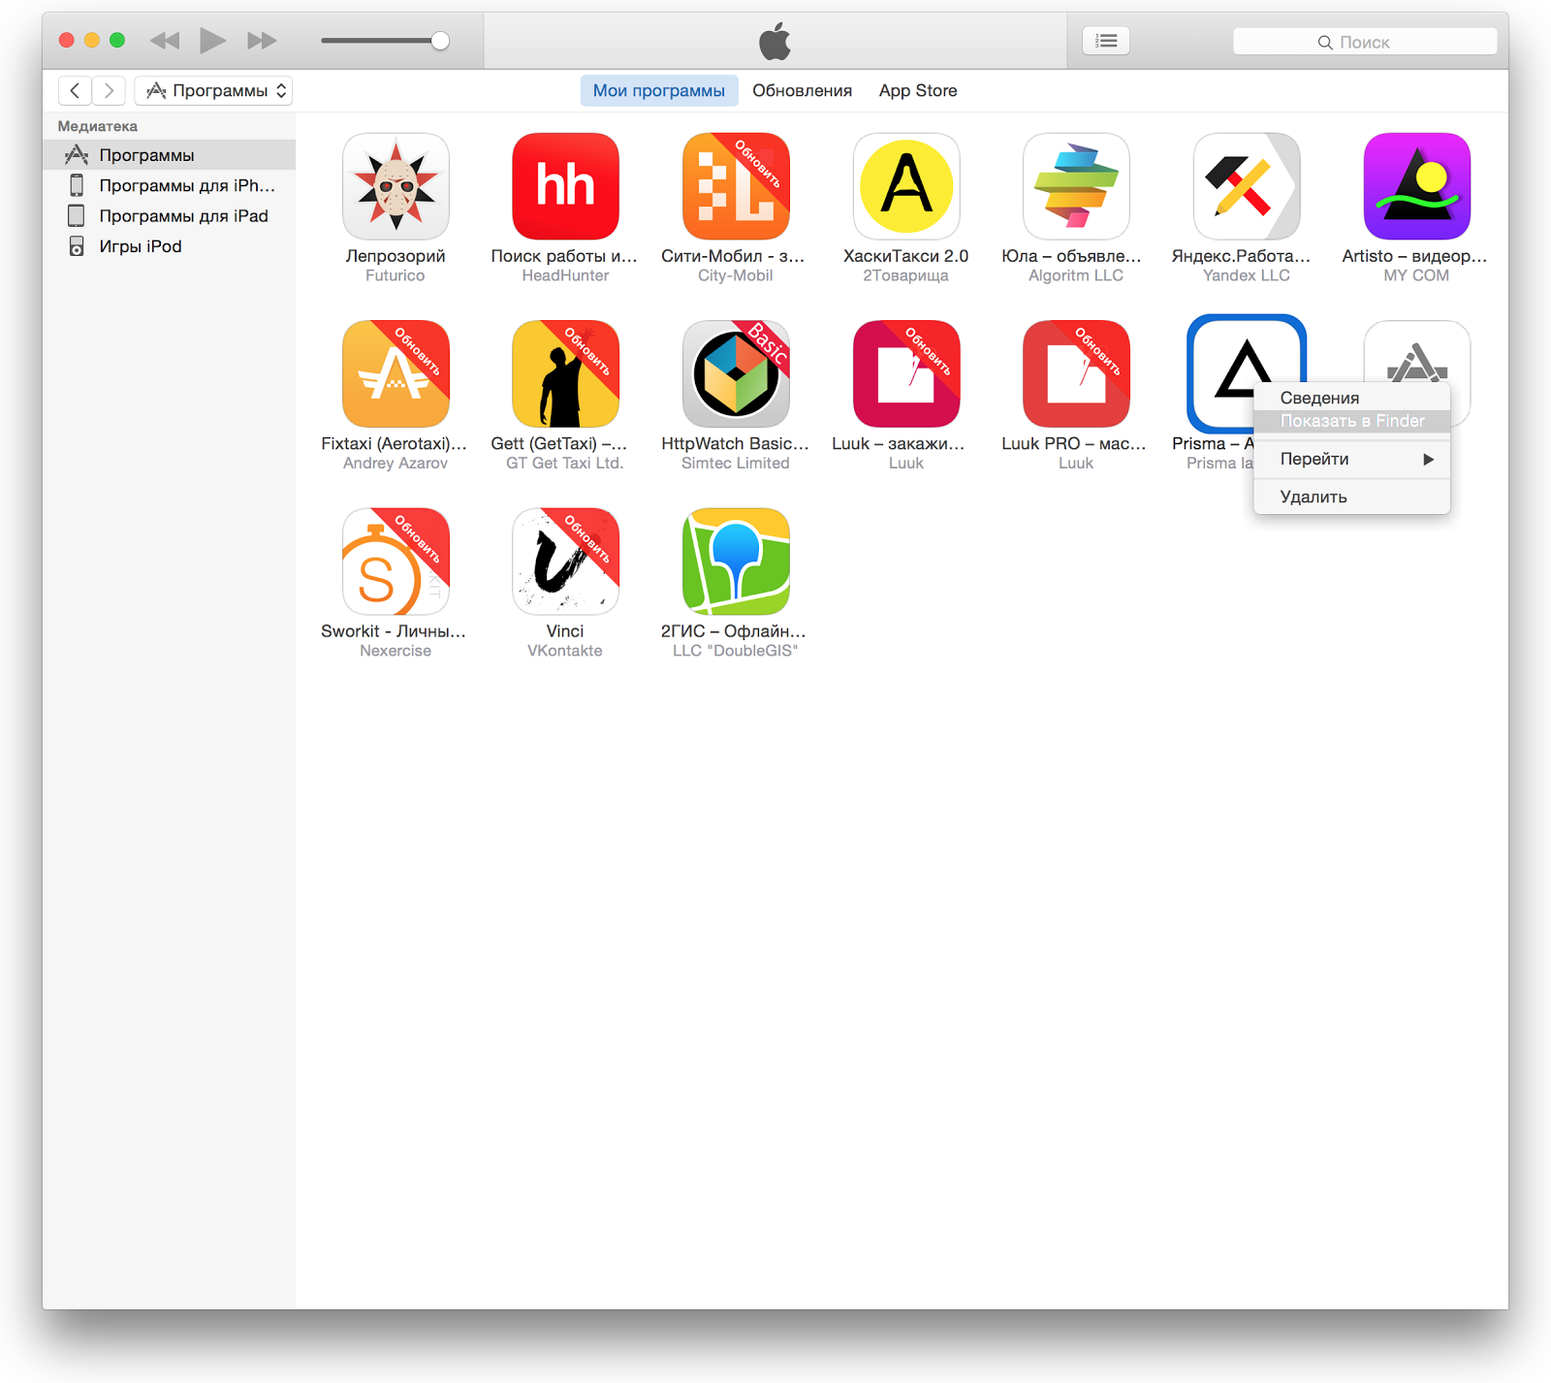This screenshot has height=1383, width=1551.
Task: Switch to the Обновления tab
Action: [x=803, y=90]
